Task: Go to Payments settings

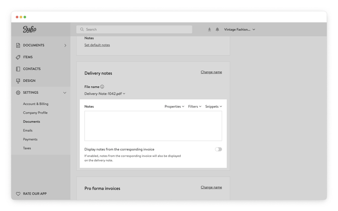Action: (30, 139)
